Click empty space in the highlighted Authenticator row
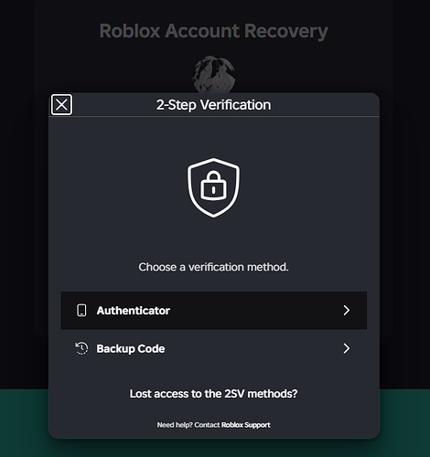Image resolution: width=430 pixels, height=457 pixels. (256, 311)
